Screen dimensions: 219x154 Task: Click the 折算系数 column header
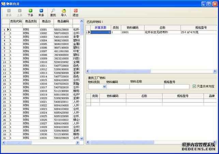tap(101, 27)
